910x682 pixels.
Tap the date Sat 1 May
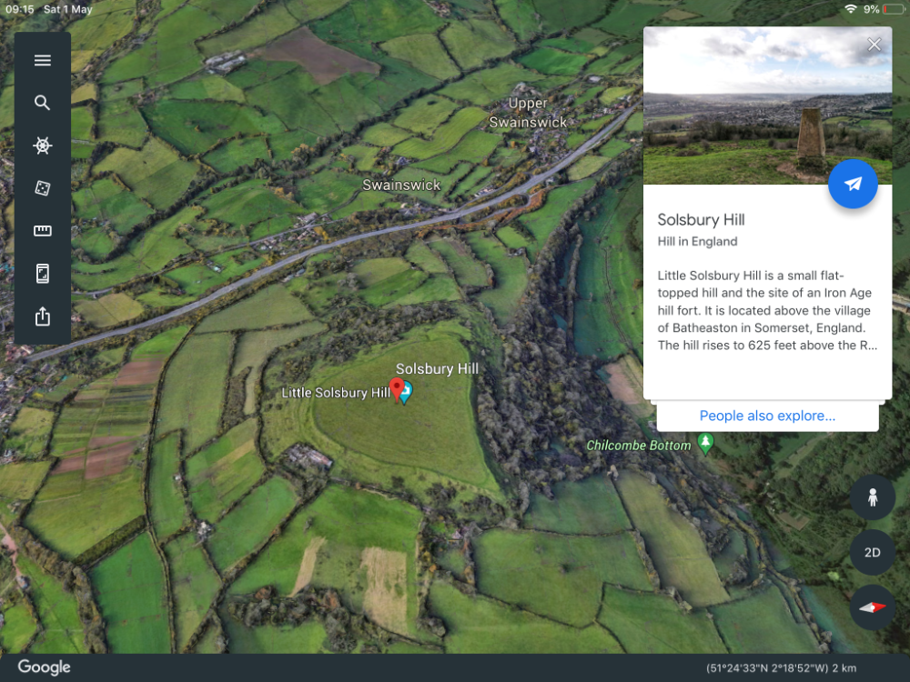tap(68, 9)
